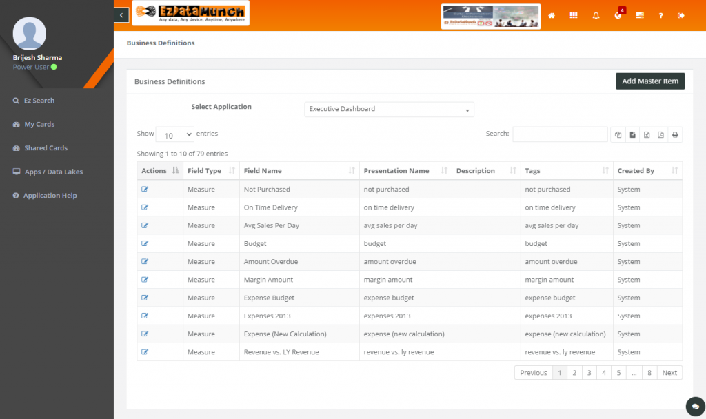Click the Add Master Item button
This screenshot has height=419, width=706.
click(x=650, y=81)
